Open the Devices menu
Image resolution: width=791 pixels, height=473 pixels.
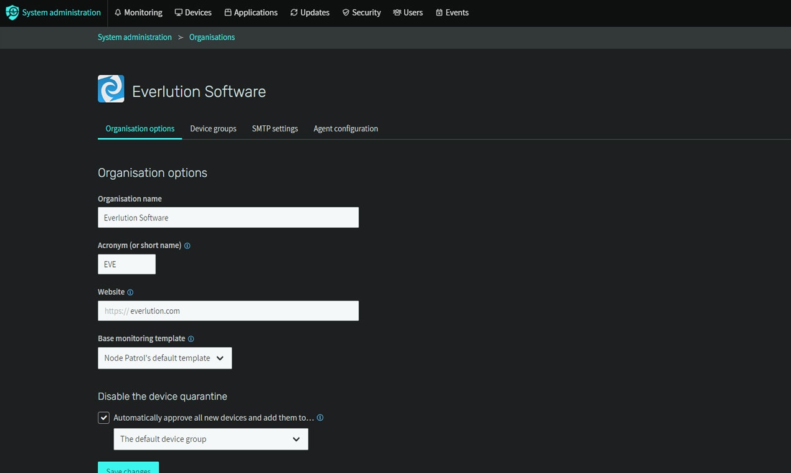coord(193,12)
